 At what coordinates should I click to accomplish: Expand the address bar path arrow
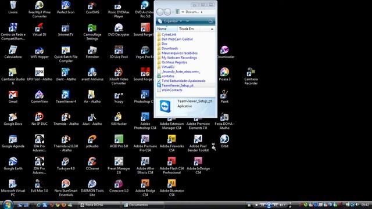202,12
